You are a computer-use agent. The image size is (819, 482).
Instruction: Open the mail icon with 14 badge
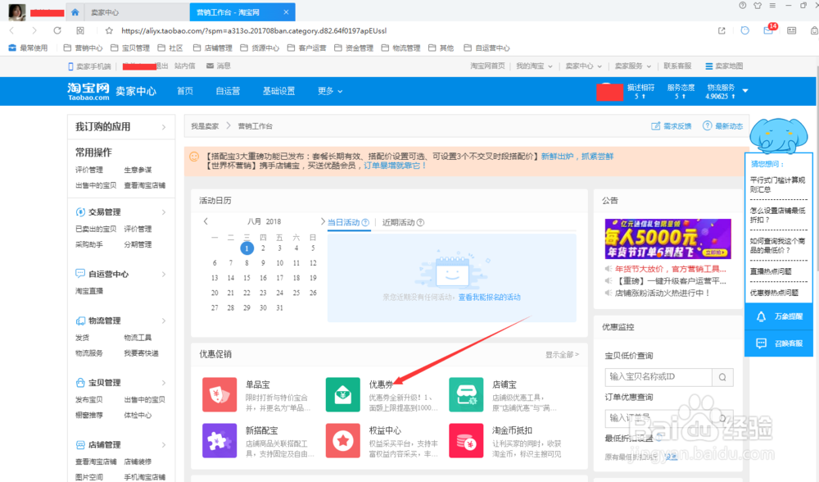pyautogui.click(x=768, y=30)
